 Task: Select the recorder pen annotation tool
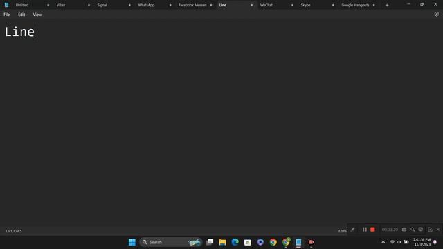352,230
